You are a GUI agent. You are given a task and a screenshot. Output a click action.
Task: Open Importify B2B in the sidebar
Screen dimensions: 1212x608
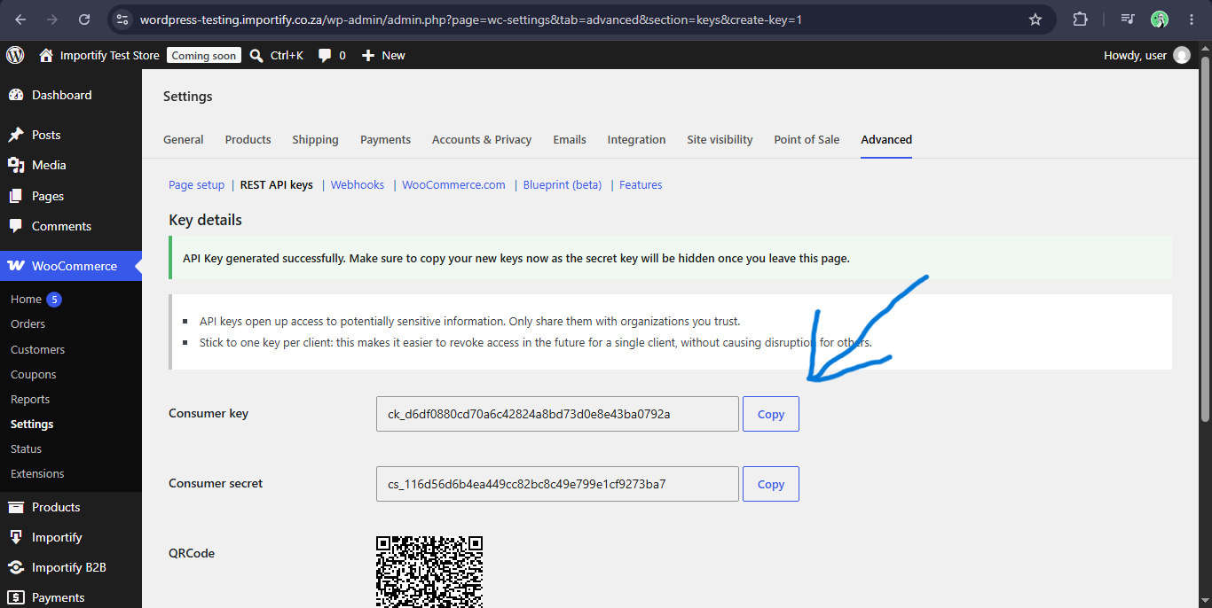click(71, 567)
